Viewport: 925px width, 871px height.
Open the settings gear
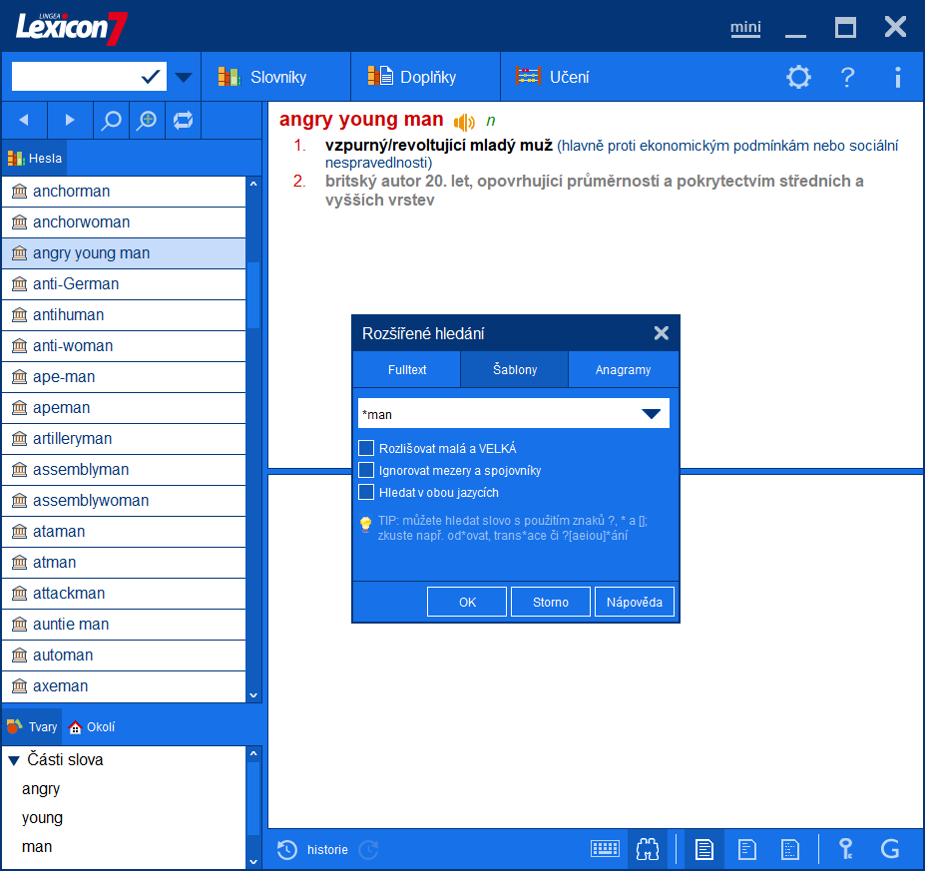[797, 76]
